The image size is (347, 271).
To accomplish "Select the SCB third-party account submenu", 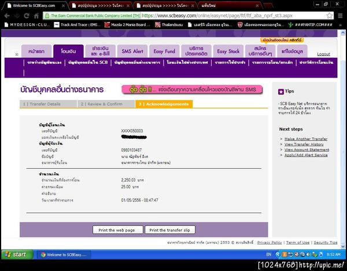I will (88, 62).
